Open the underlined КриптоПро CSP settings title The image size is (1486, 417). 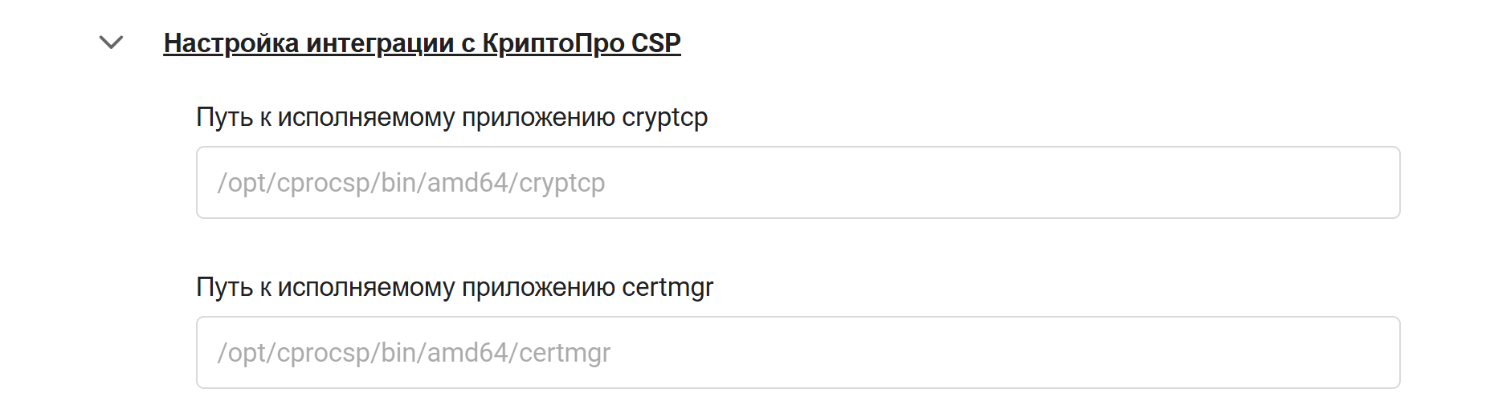click(422, 43)
